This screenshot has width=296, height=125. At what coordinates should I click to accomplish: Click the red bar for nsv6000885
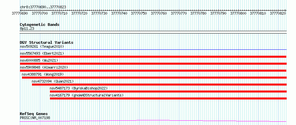pos(153,64)
